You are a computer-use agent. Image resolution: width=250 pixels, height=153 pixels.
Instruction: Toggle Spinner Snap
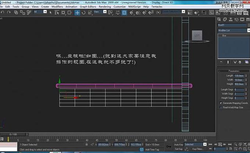pos(151,13)
